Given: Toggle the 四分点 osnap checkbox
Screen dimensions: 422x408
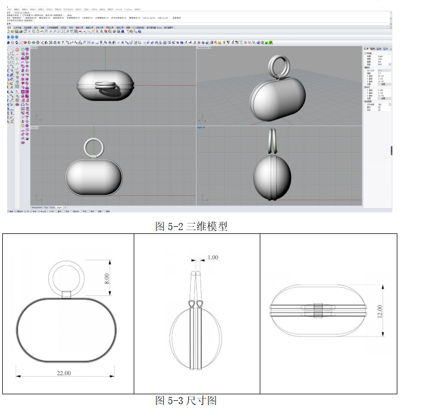Looking at the screenshot, I should point(71,211).
